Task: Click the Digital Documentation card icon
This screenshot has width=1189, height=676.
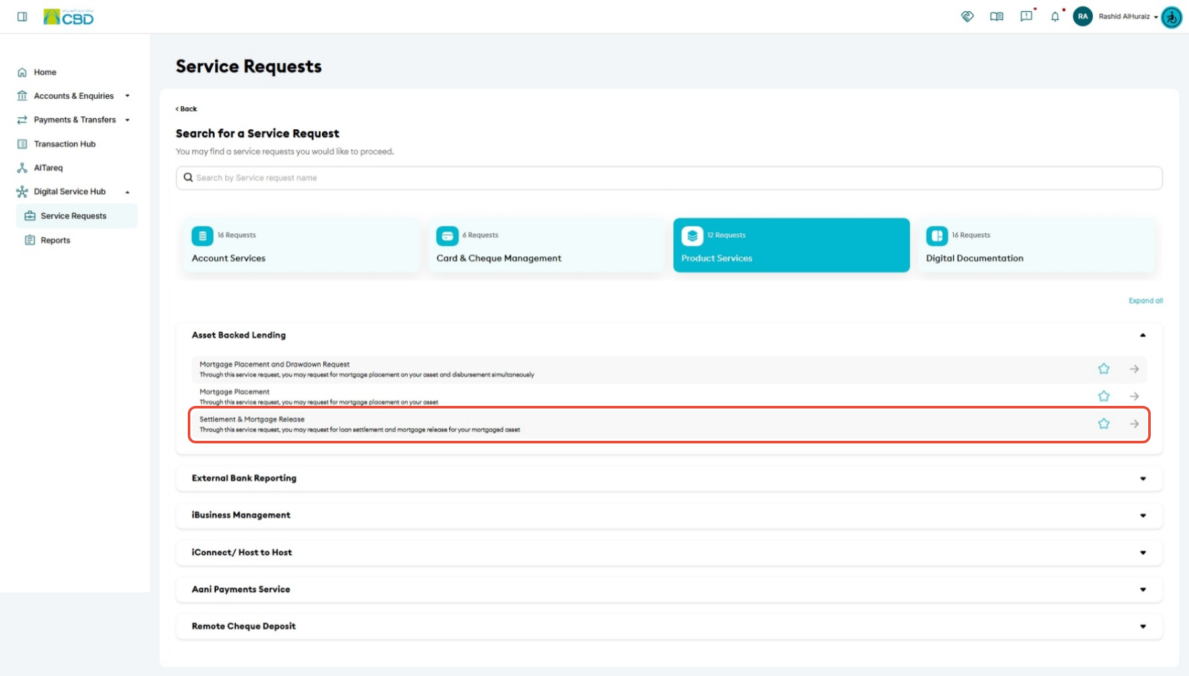Action: (937, 235)
